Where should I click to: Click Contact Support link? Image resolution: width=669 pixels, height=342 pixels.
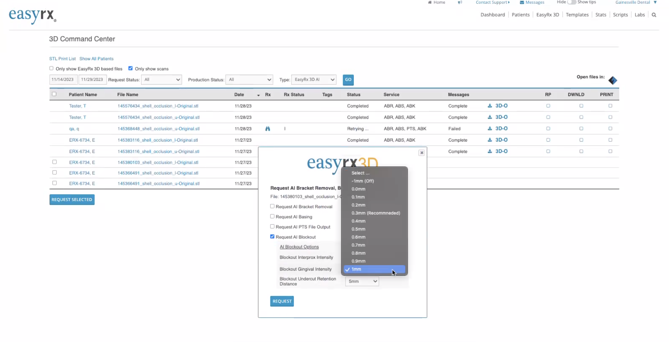tap(493, 2)
